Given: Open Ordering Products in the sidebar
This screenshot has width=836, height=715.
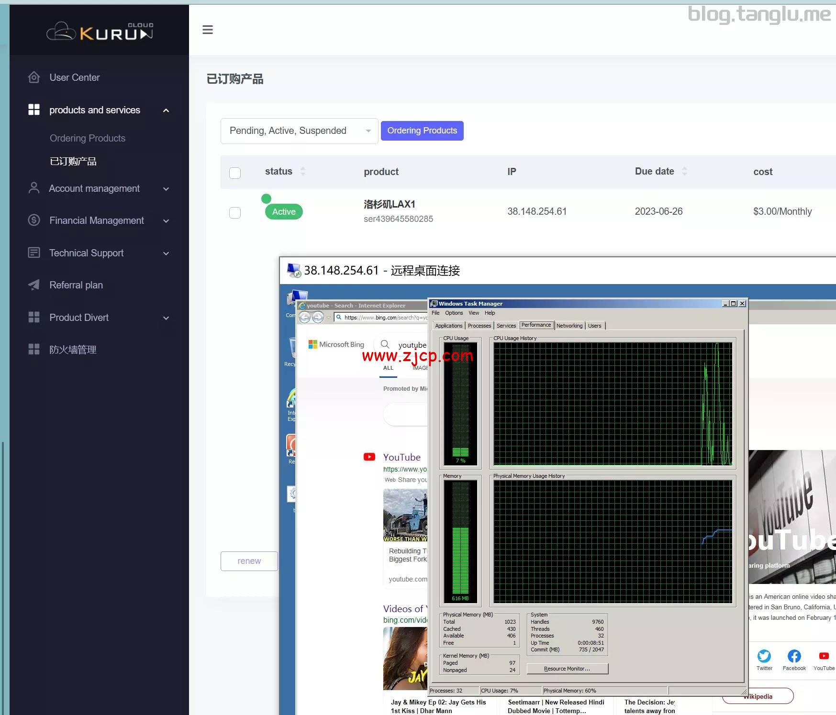Looking at the screenshot, I should [88, 138].
